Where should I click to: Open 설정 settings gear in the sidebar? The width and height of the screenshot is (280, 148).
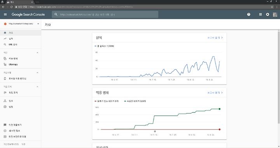5,107
